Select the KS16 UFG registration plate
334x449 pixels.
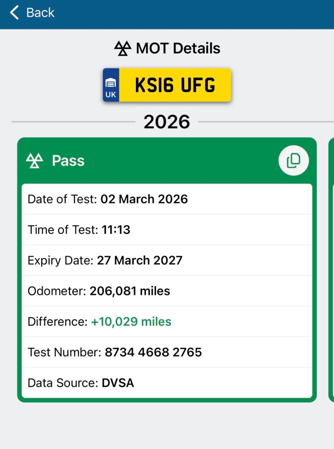(175, 85)
